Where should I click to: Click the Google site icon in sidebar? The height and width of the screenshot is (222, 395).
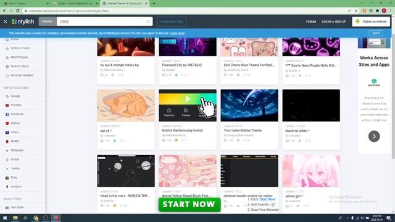click(7, 96)
